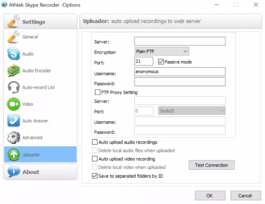Click the Auto Answer phone icon
Viewport: 265px width, 204px height.
[14, 121]
